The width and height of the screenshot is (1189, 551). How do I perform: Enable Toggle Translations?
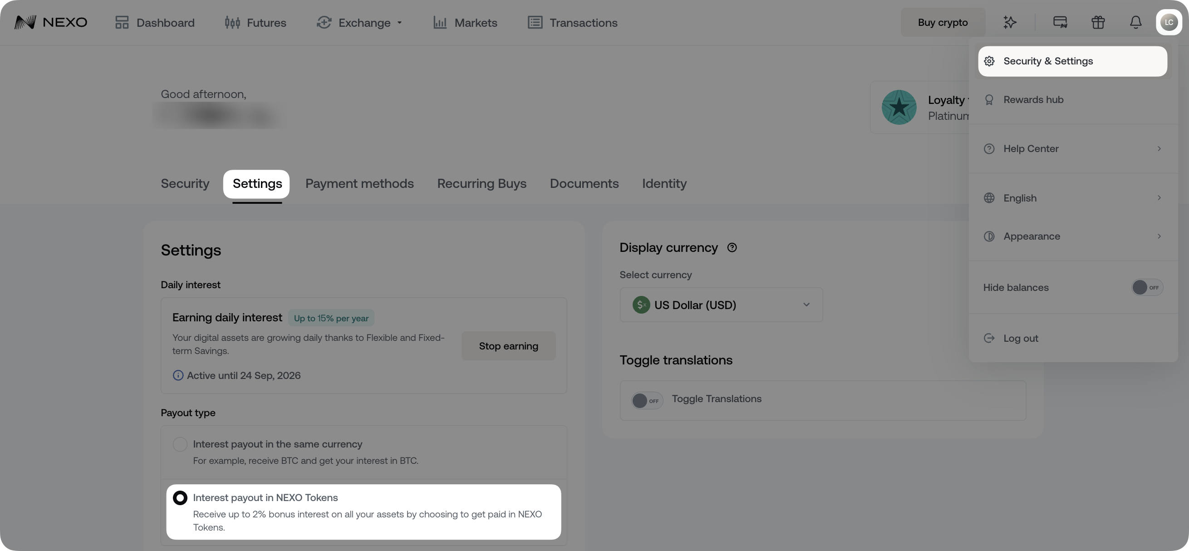tap(647, 400)
